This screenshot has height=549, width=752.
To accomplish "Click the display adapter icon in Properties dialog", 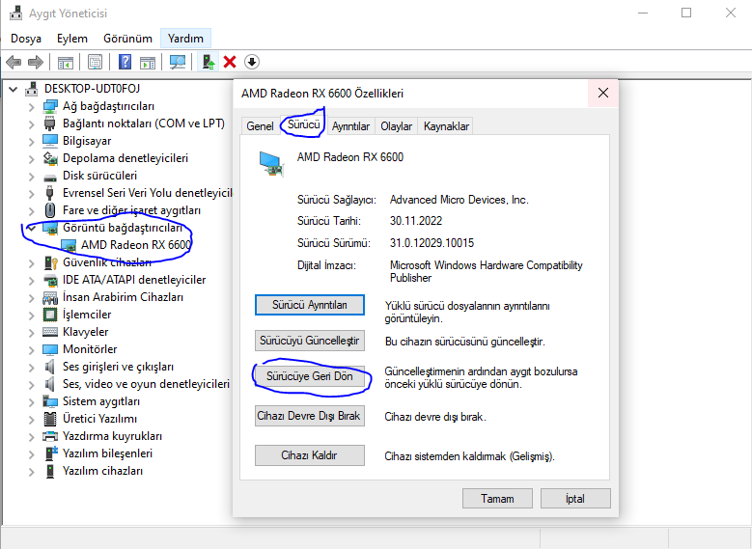I will click(271, 163).
